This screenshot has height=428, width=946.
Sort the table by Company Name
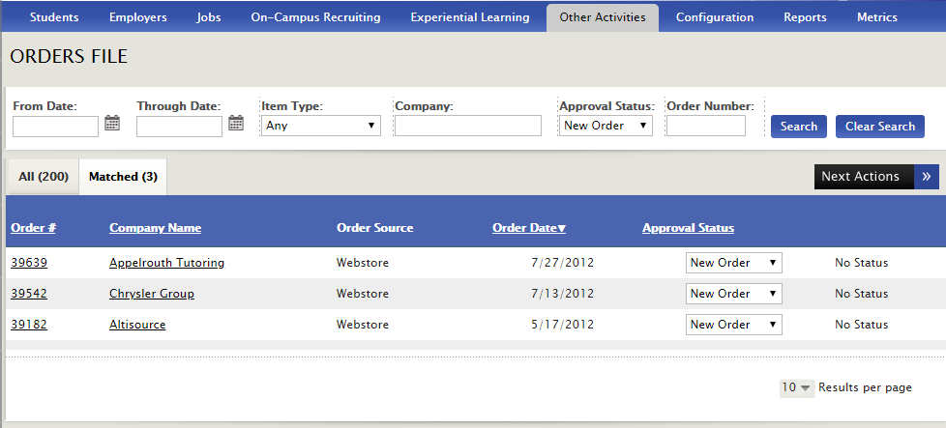(155, 228)
